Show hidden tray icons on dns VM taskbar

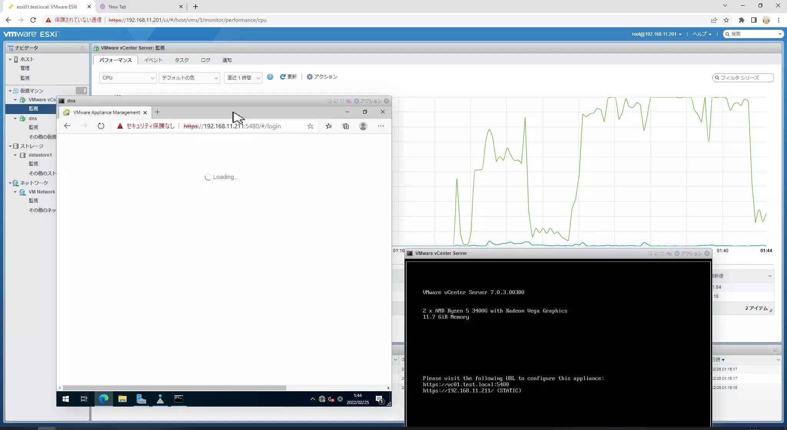(312, 399)
